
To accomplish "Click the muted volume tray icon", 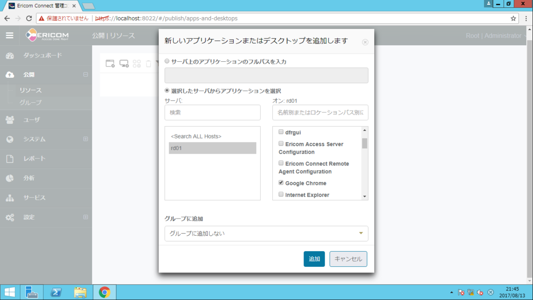I will (x=480, y=292).
